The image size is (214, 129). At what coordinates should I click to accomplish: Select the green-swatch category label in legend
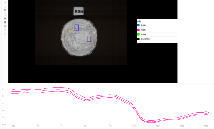pos(143,34)
